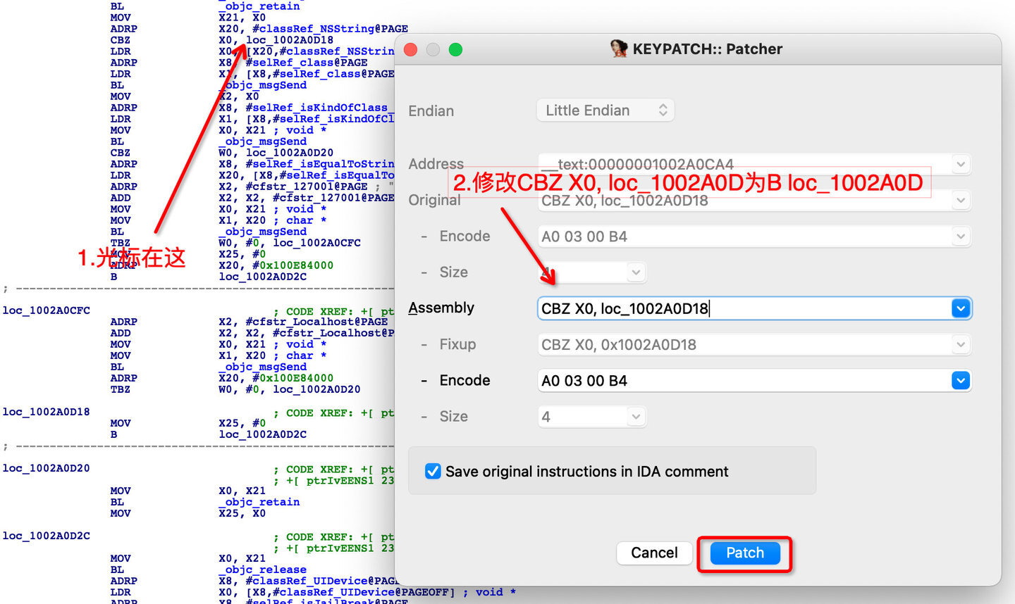Click label loc_1002A0CFC in disassembly
Image resolution: width=1015 pixels, height=604 pixels.
47,310
